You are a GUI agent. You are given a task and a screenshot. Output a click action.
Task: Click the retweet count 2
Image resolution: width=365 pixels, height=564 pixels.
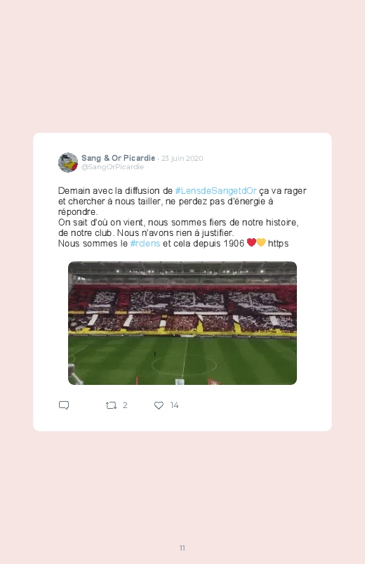pyautogui.click(x=125, y=405)
